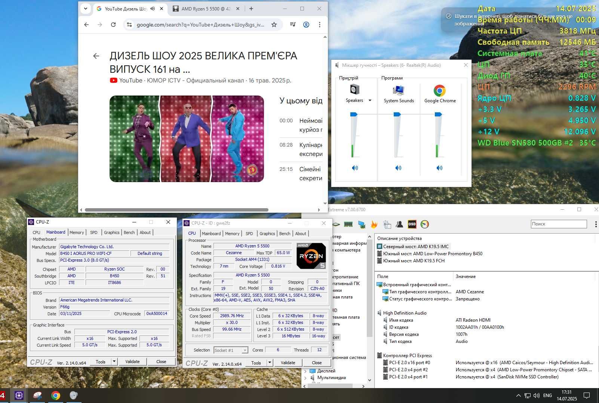Open the AIDA64 report wizard icon
Image resolution: width=599 pixels, height=403 pixels.
[x=387, y=224]
